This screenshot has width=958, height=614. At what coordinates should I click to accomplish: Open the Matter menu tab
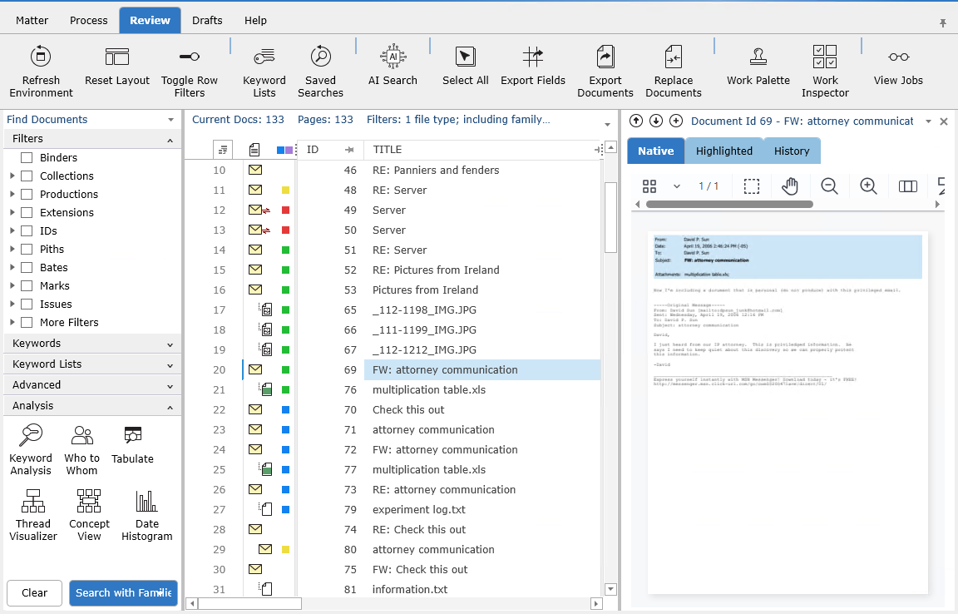pyautogui.click(x=32, y=20)
